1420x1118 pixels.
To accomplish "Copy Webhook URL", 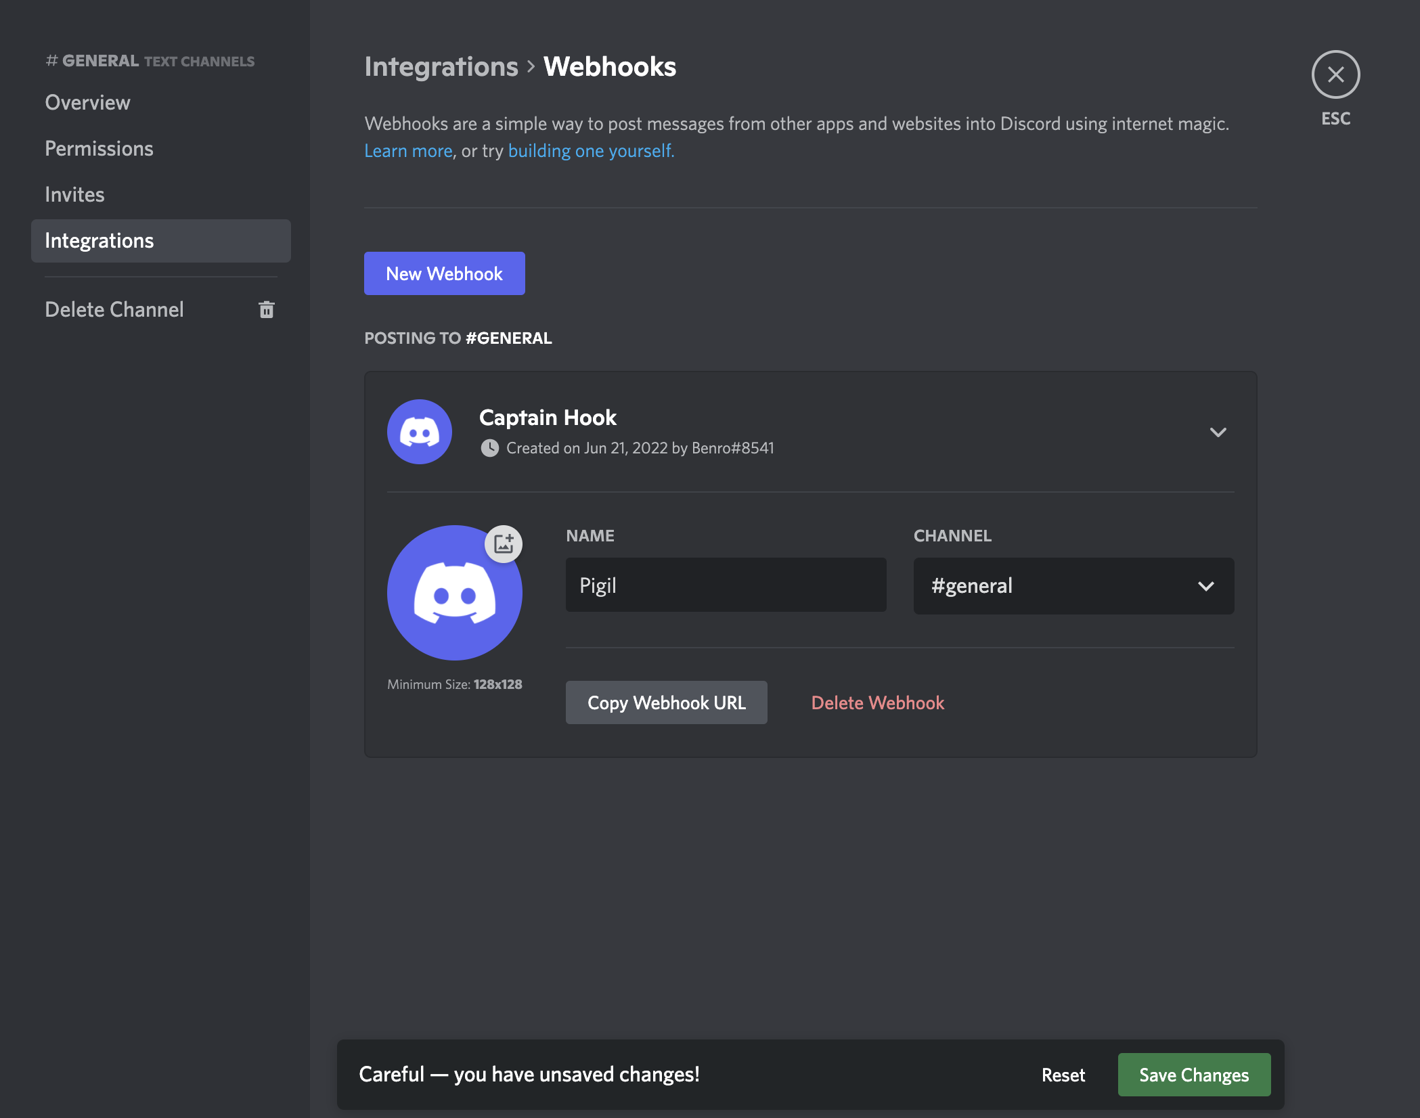I will point(666,702).
